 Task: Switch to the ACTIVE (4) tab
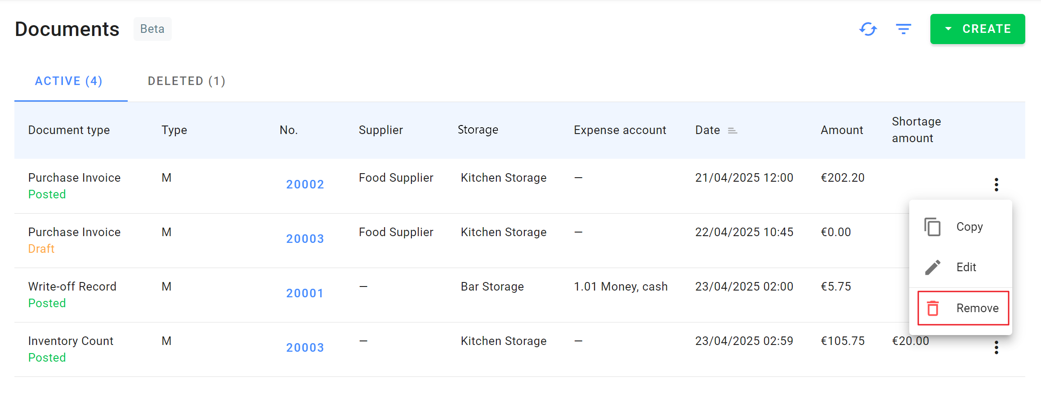(x=69, y=81)
